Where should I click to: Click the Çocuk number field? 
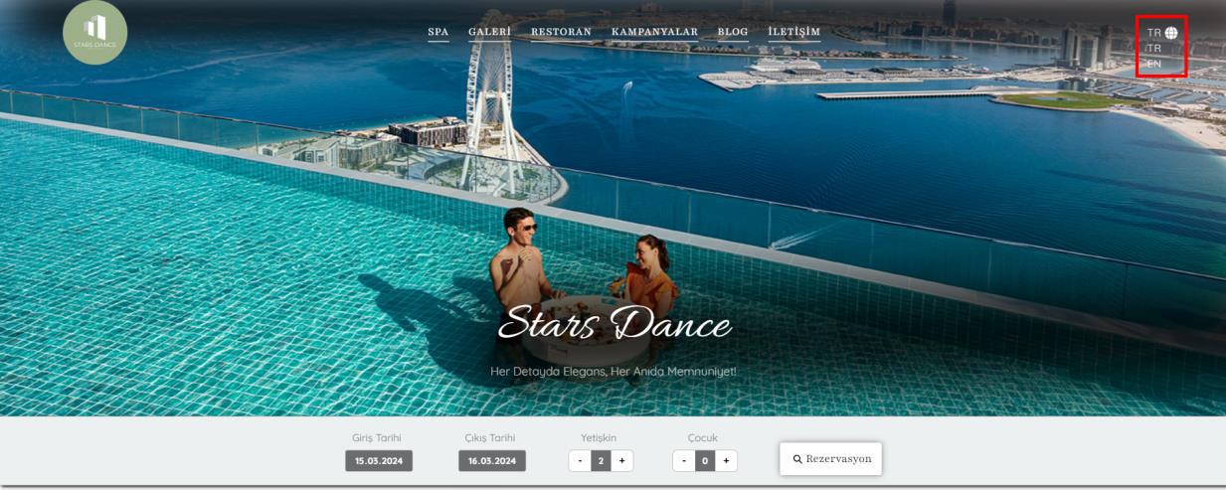click(x=705, y=461)
